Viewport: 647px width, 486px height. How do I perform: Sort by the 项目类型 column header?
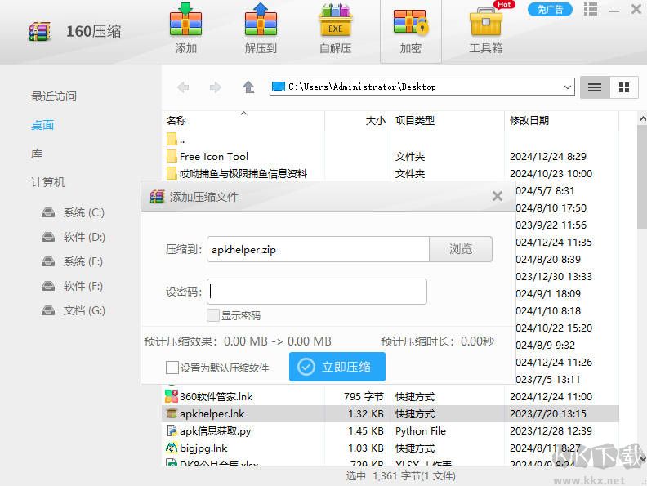click(x=415, y=120)
